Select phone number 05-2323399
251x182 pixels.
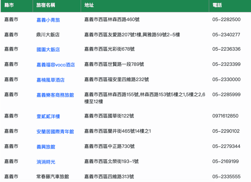pos(226,64)
